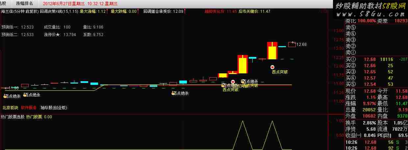Click the 涨跌 1.15 value
The height and width of the screenshot is (150, 408).
click(361, 97)
